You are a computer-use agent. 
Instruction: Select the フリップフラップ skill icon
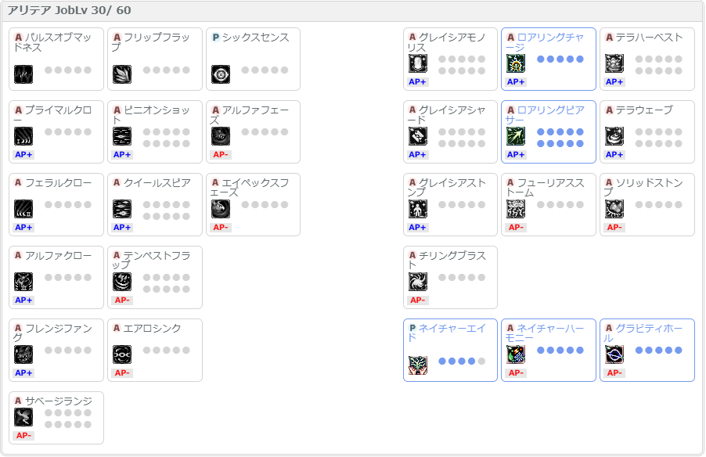point(122,74)
